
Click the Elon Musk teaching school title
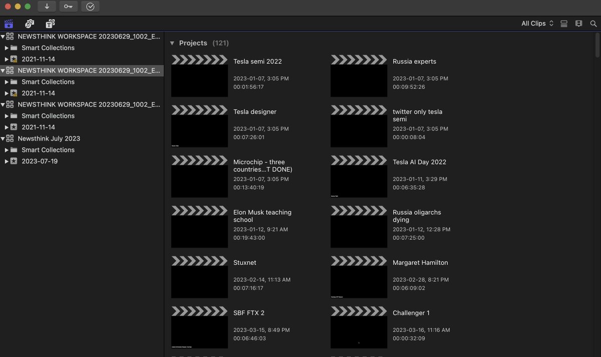tap(262, 216)
